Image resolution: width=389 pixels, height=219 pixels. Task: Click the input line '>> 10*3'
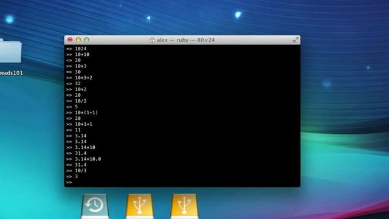[76, 66]
